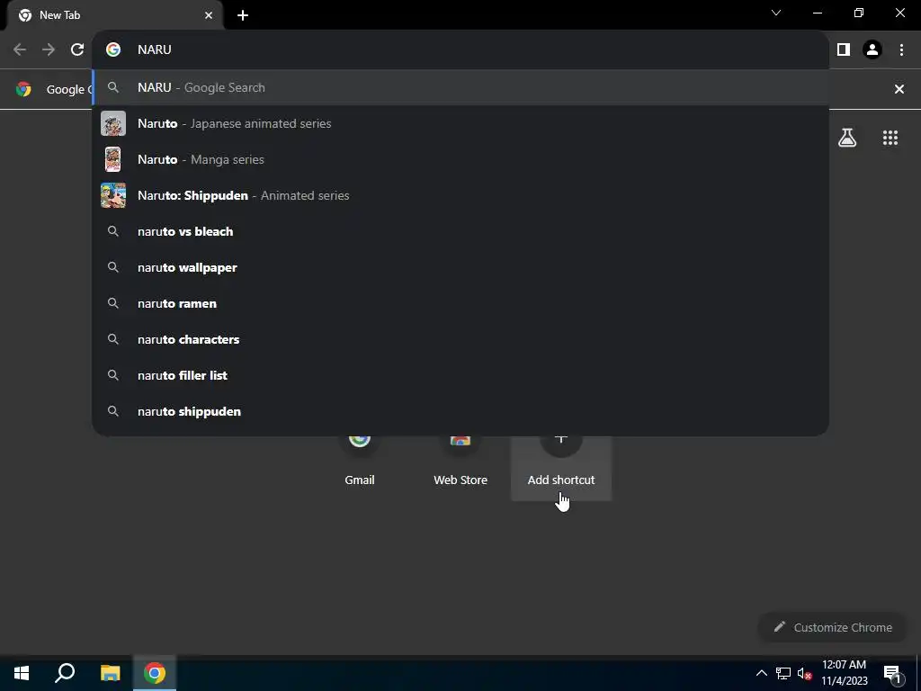Viewport: 921px width, 691px height.
Task: Open Windows notification center
Action: [893, 673]
